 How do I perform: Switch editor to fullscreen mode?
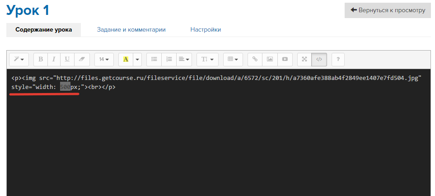304,59
